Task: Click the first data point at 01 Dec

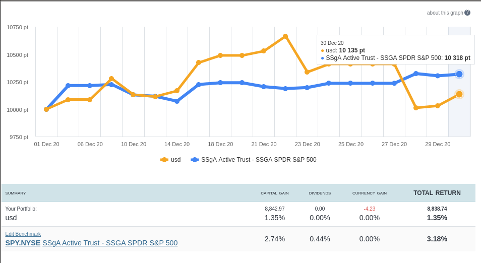Action: (x=46, y=109)
